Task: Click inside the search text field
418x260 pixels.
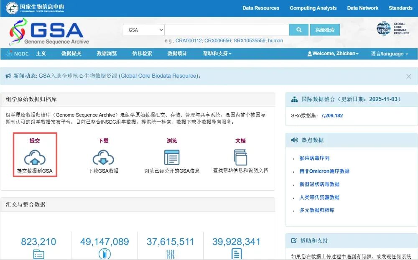Action: [x=227, y=30]
